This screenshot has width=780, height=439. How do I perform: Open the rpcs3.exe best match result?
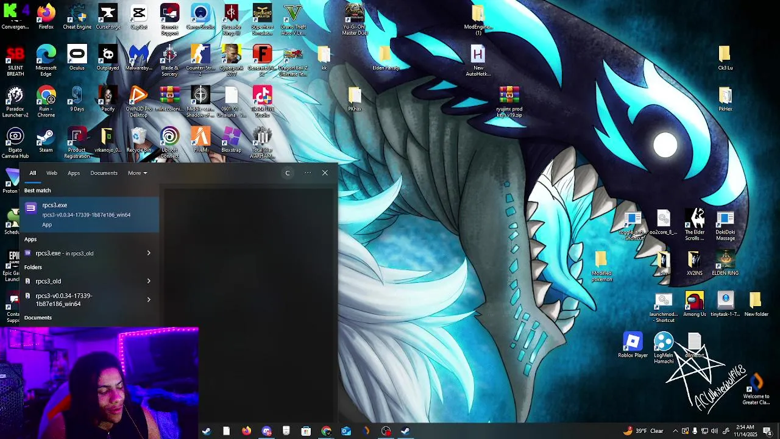(x=90, y=214)
